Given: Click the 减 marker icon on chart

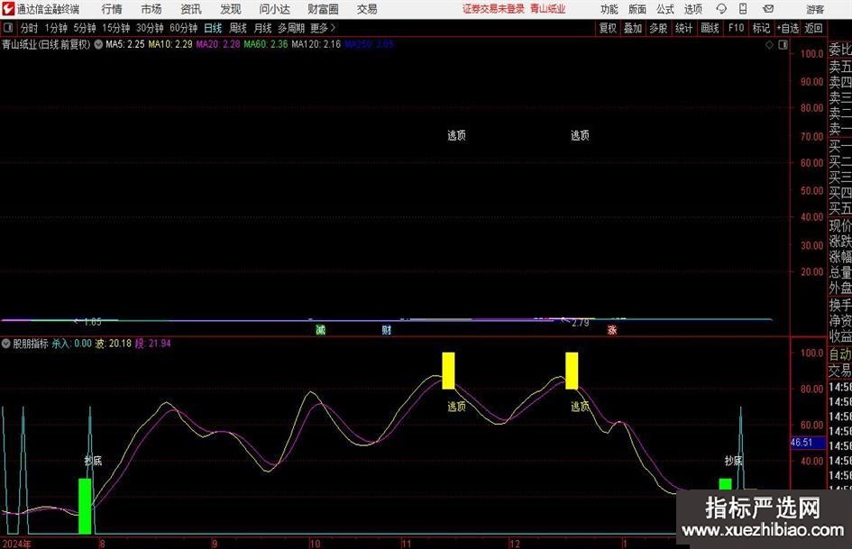Looking at the screenshot, I should point(321,330).
